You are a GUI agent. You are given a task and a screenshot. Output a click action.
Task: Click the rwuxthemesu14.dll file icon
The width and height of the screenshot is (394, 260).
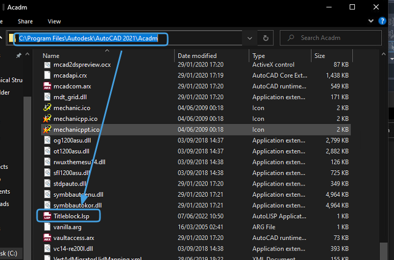(47, 162)
